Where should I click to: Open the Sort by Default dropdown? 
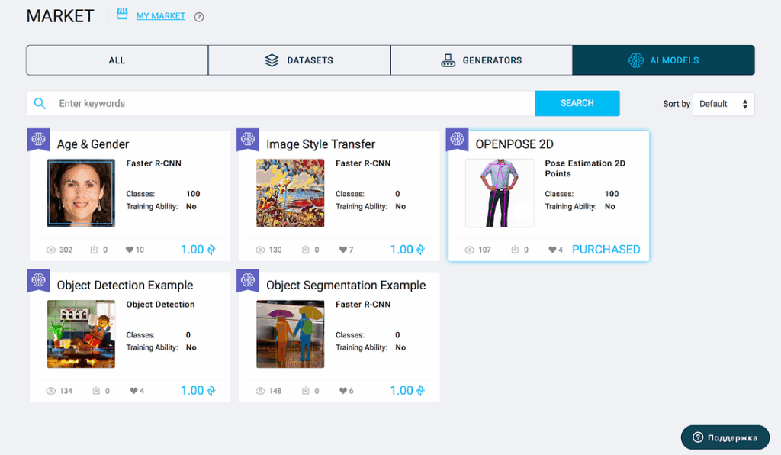[x=723, y=104]
